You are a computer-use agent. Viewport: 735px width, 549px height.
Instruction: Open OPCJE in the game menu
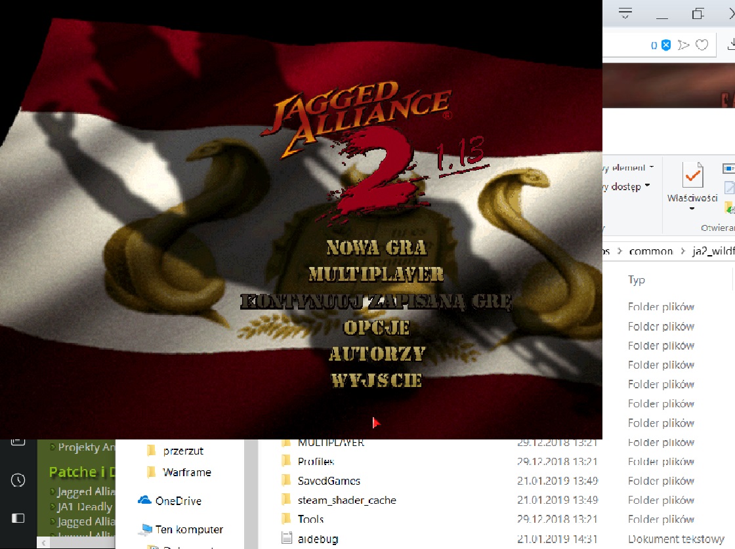pyautogui.click(x=376, y=327)
